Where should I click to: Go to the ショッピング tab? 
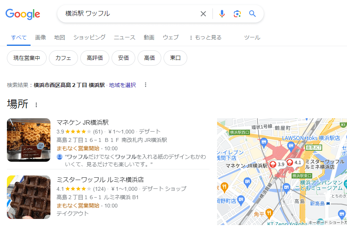click(89, 37)
